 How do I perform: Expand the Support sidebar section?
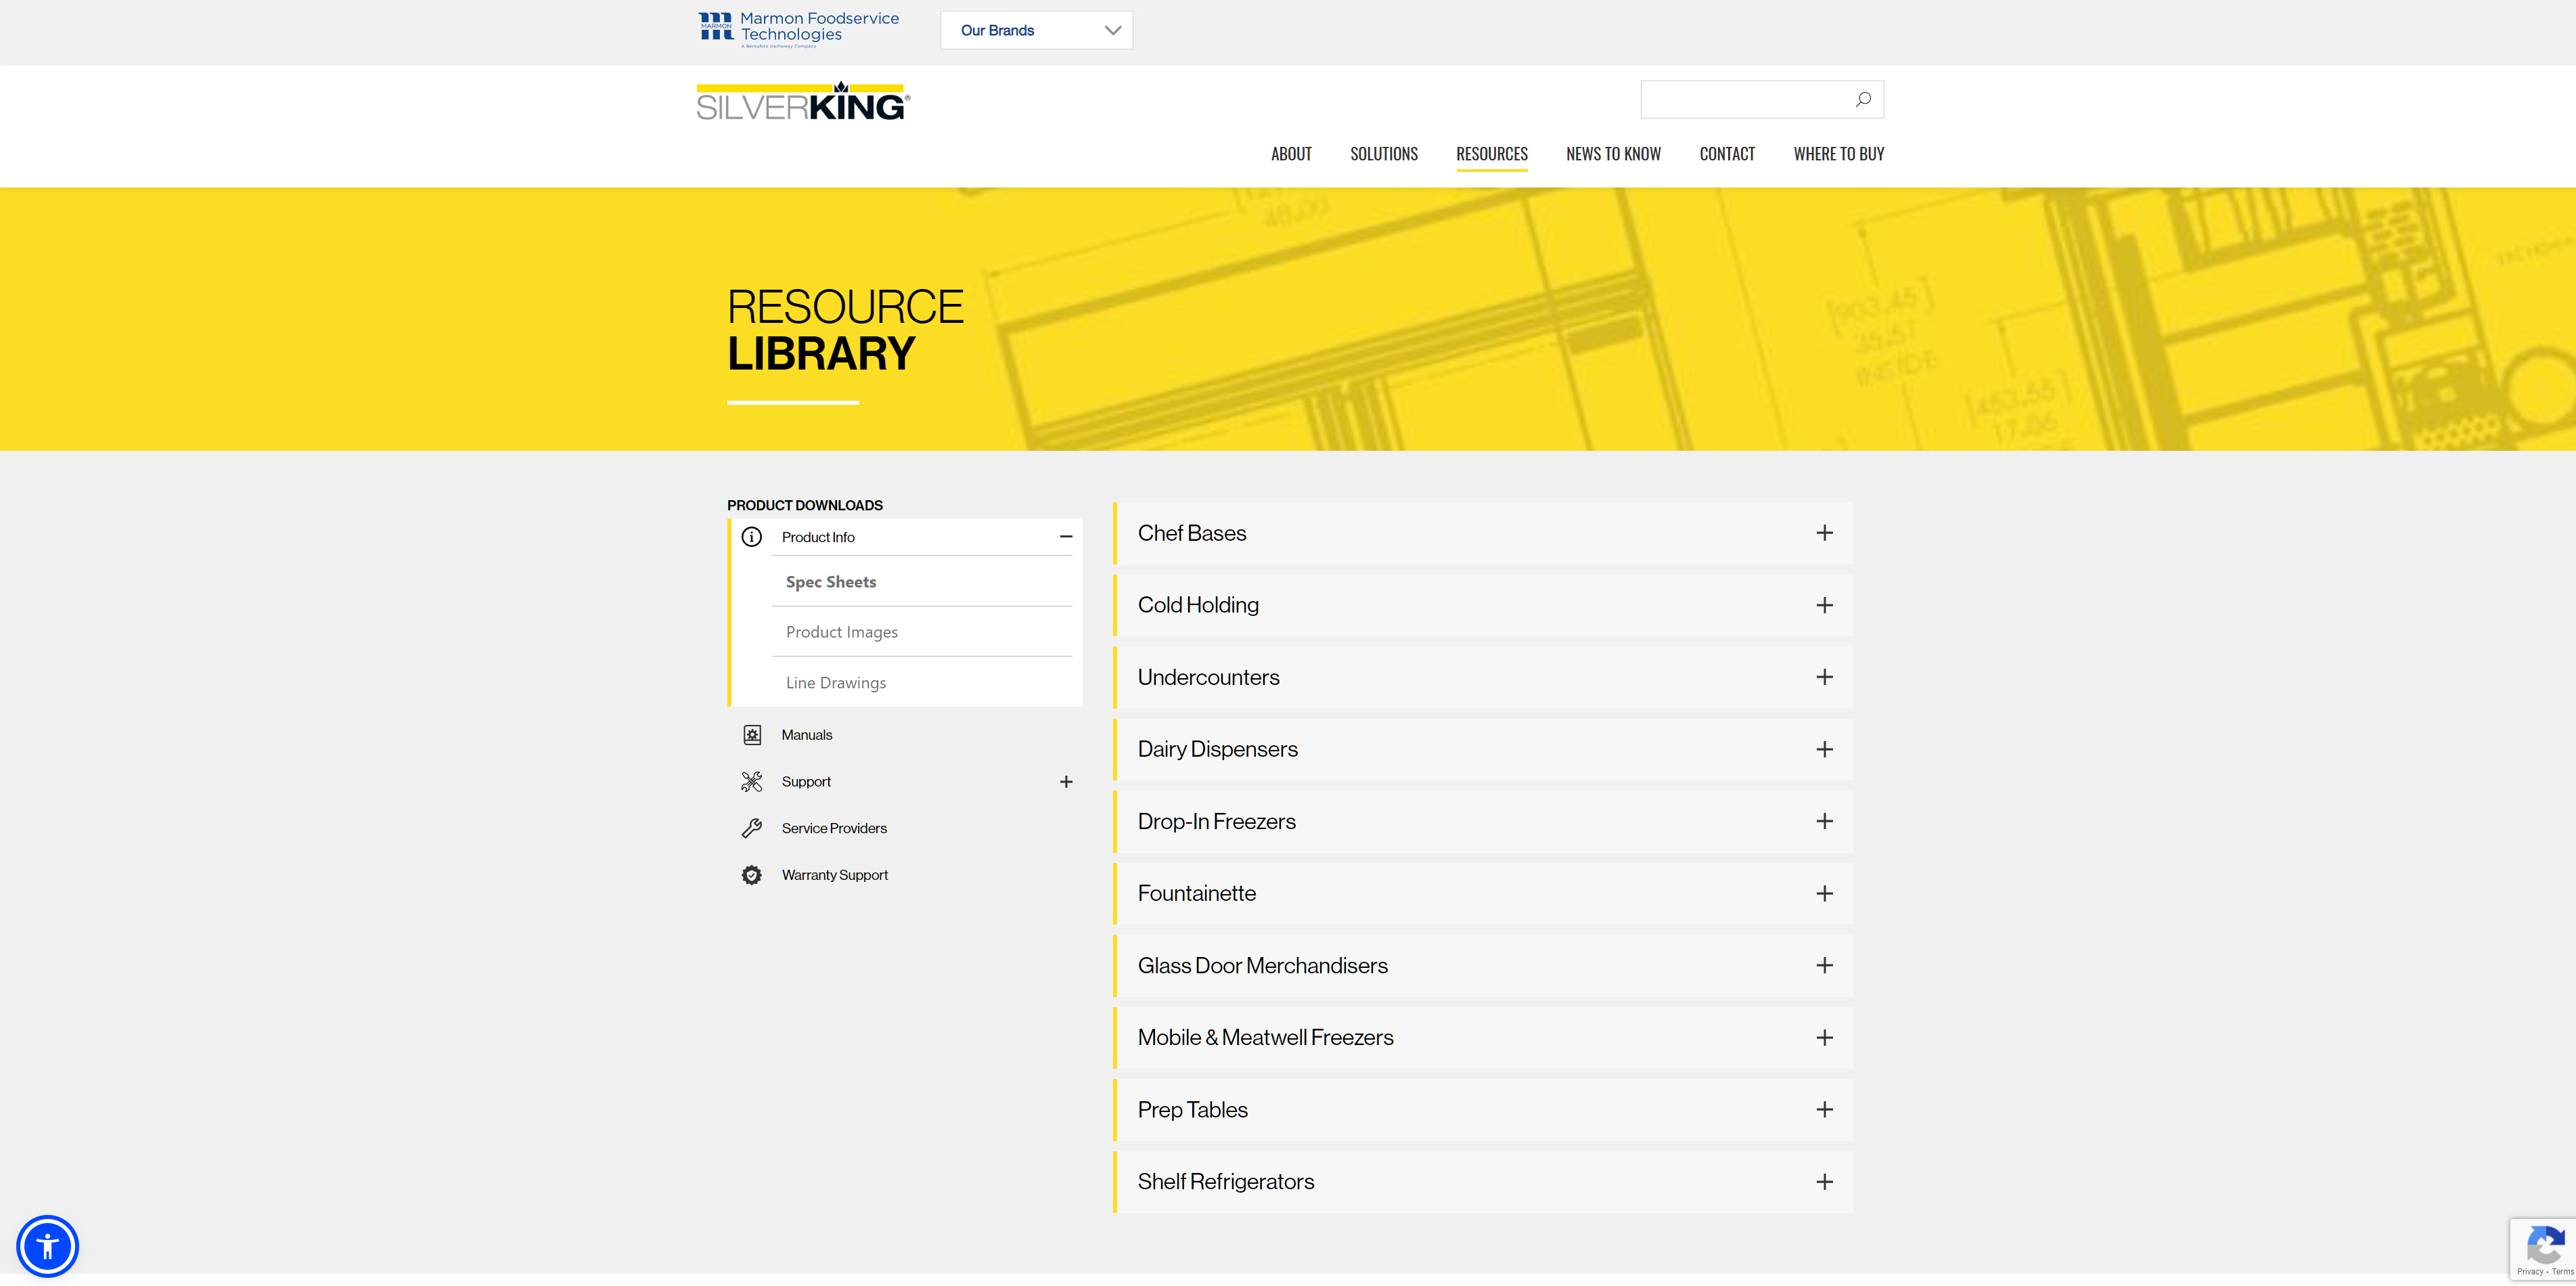click(x=1066, y=782)
